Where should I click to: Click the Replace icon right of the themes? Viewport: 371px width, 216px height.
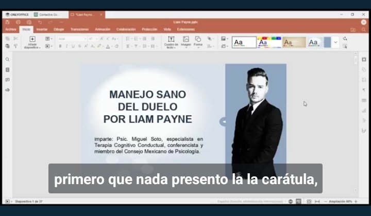click(x=345, y=39)
